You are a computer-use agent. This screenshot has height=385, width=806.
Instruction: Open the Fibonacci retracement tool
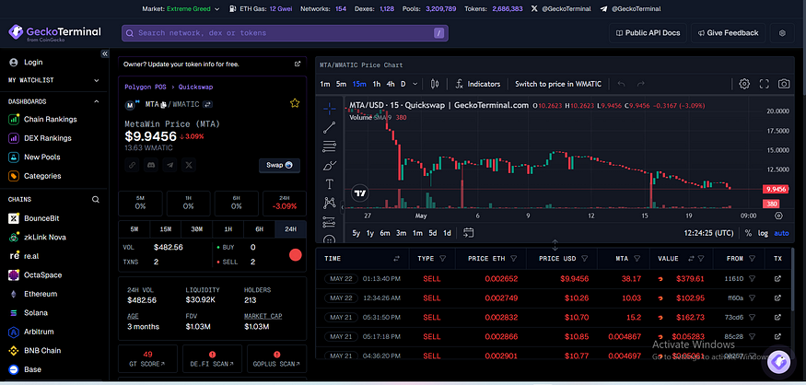pos(330,146)
